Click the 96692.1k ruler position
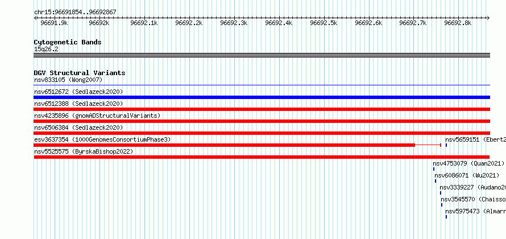The width and height of the screenshot is (506, 239). point(144,23)
